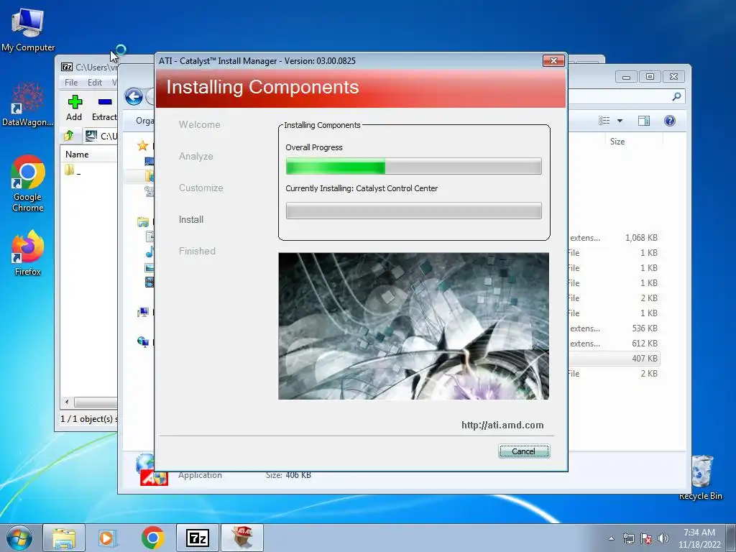Open the taskbar clock showing 7:34 AM
Viewport: 736px width, 552px height.
pos(699,538)
